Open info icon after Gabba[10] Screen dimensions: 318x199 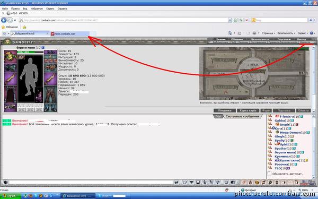(292, 120)
